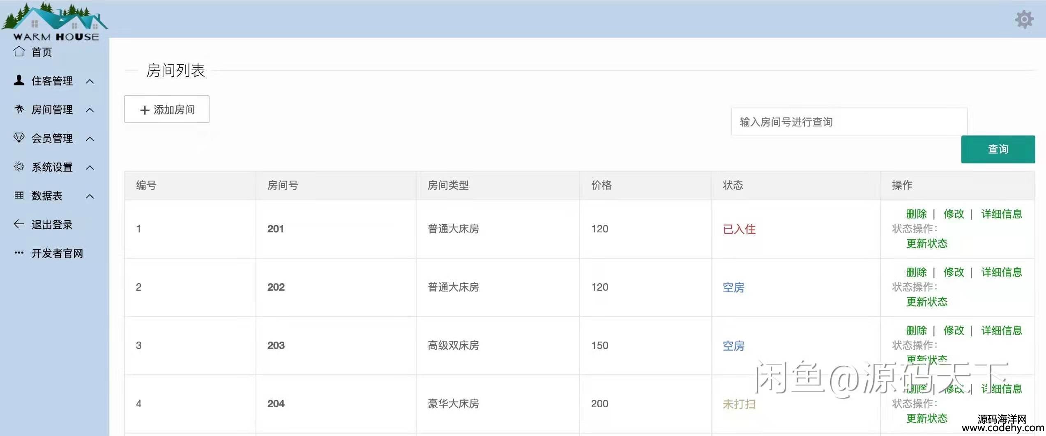This screenshot has height=436, width=1046.
Task: Toggle the 会员管理 submenu chevron
Action: 90,139
